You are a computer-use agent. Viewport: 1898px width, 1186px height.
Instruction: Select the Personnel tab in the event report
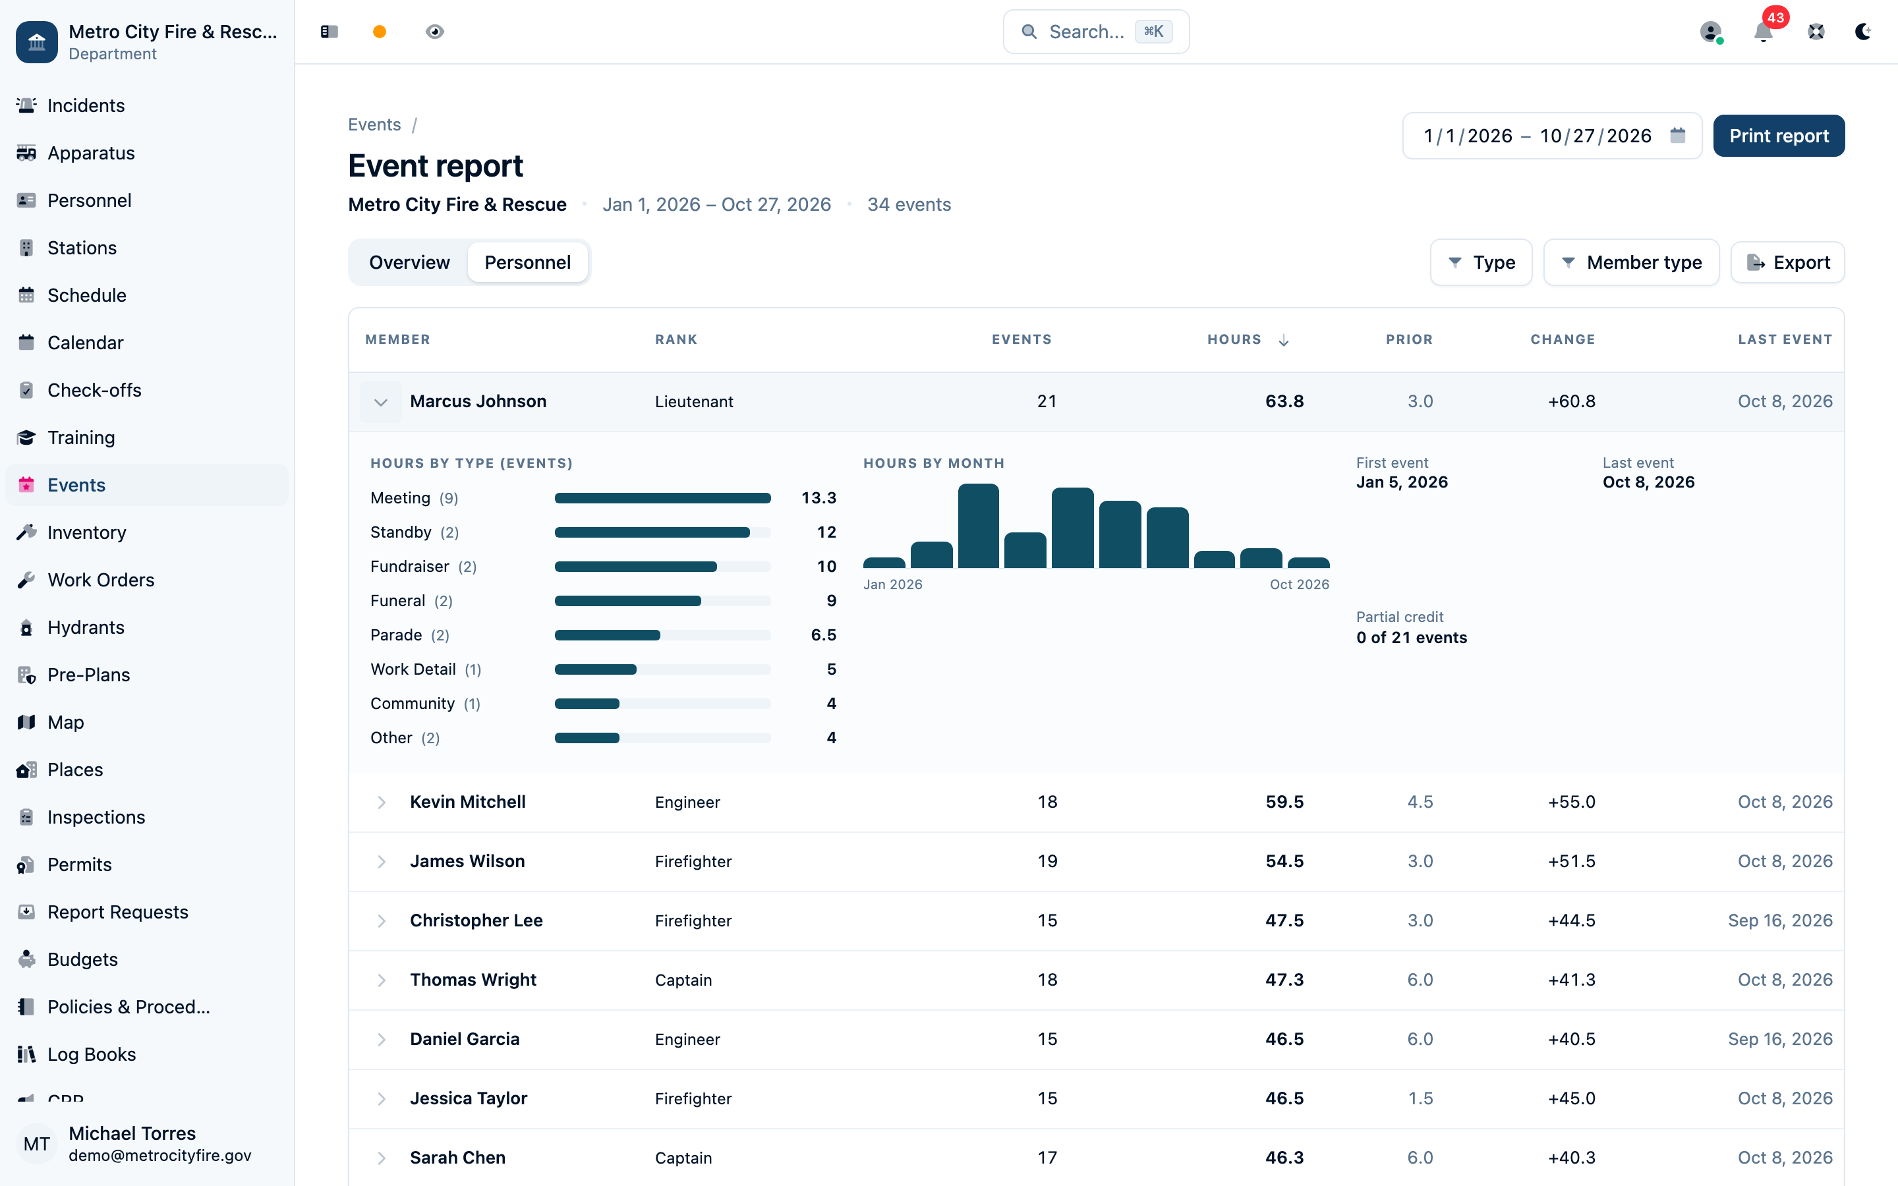[x=527, y=262]
